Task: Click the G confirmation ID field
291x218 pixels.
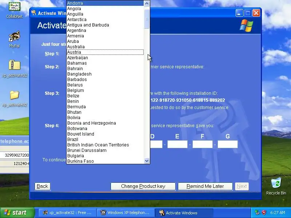Action: click(228, 144)
